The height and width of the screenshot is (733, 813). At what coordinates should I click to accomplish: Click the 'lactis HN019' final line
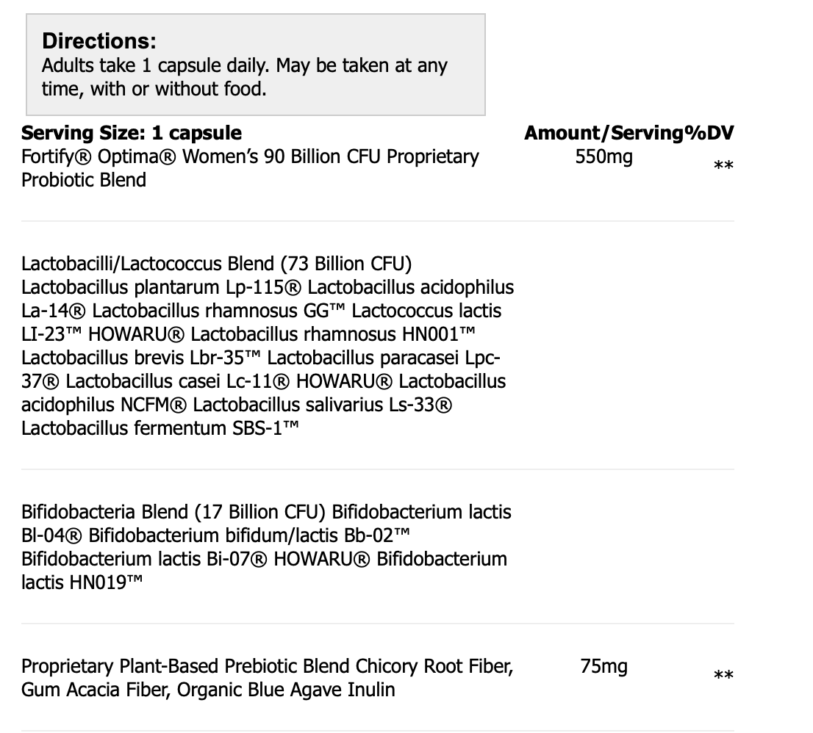click(x=82, y=582)
